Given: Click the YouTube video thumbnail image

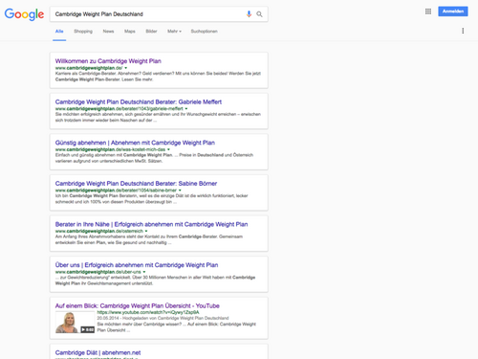Looking at the screenshot, I should pyautogui.click(x=75, y=323).
